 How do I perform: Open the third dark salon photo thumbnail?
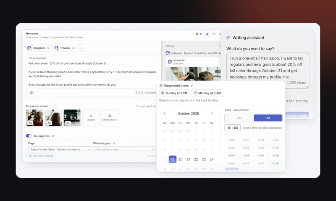[72, 118]
